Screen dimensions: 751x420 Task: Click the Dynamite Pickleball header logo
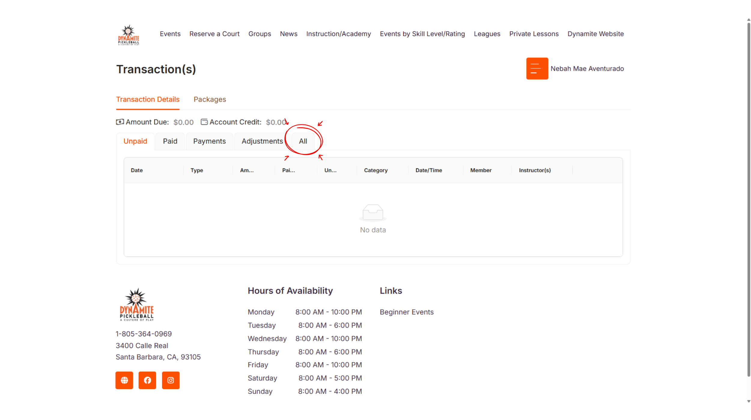tap(129, 35)
